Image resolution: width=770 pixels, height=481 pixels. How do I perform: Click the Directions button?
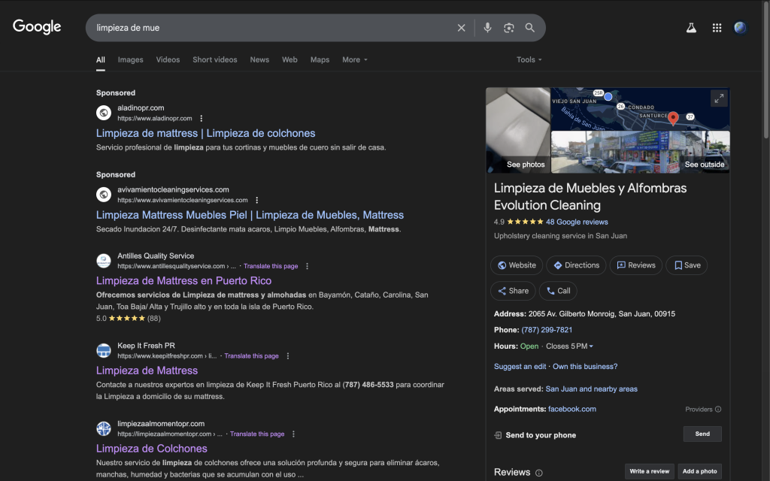coord(577,265)
